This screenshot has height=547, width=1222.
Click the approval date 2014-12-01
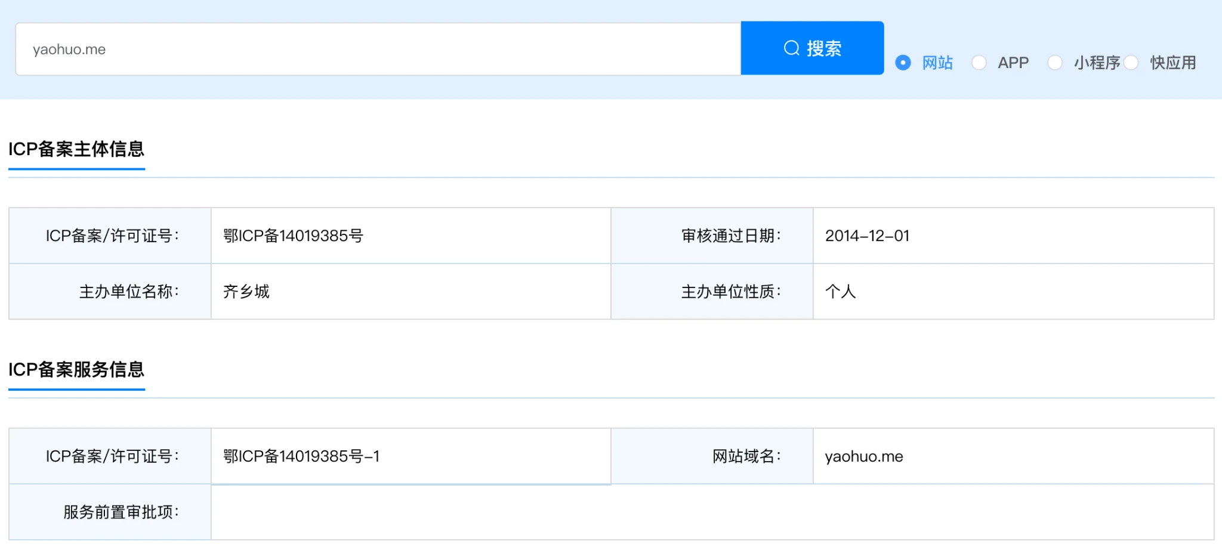pos(867,236)
